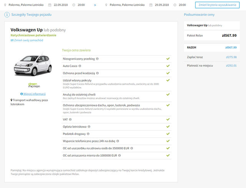This screenshot has width=246, height=188.
Task: Click pickup location Palermo Lotnisko text
Action: [x=26, y=5]
